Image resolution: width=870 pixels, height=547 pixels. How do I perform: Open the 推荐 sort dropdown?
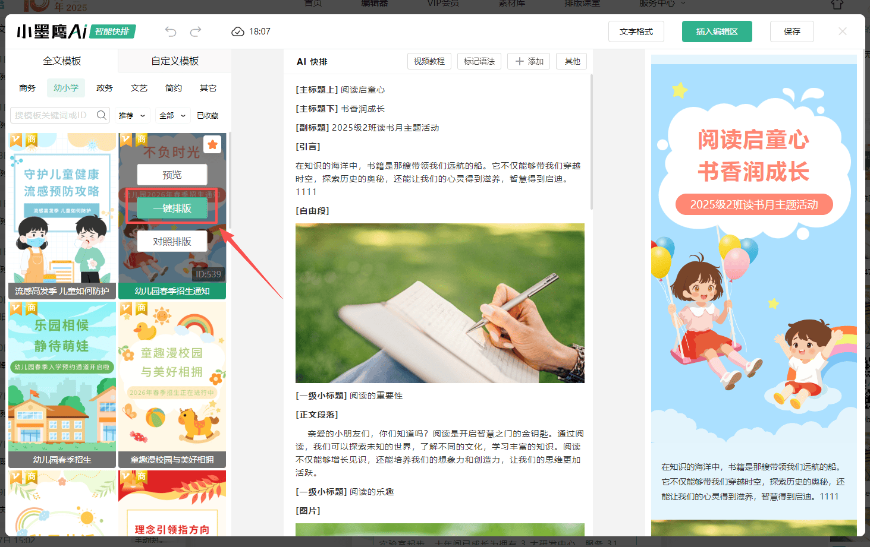pos(132,115)
